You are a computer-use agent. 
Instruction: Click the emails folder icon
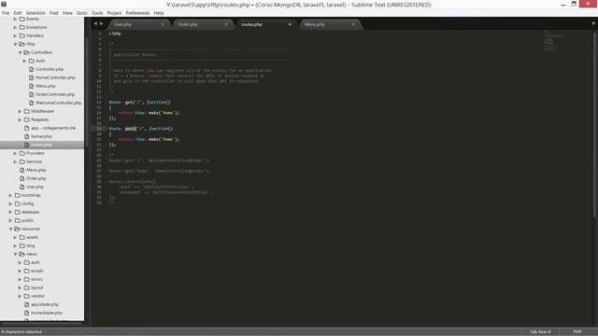pyautogui.click(x=27, y=271)
